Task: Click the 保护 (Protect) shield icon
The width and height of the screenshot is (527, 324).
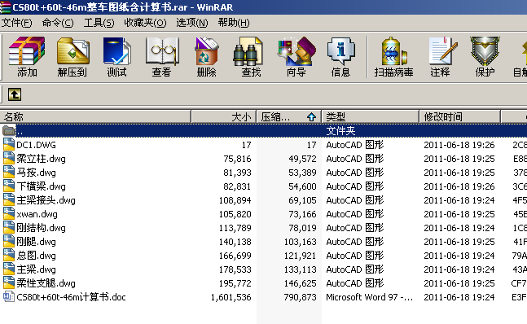Action: 485,56
